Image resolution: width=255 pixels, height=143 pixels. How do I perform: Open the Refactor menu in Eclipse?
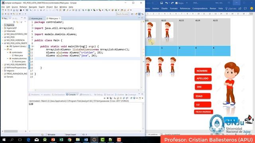[x=23, y=7]
